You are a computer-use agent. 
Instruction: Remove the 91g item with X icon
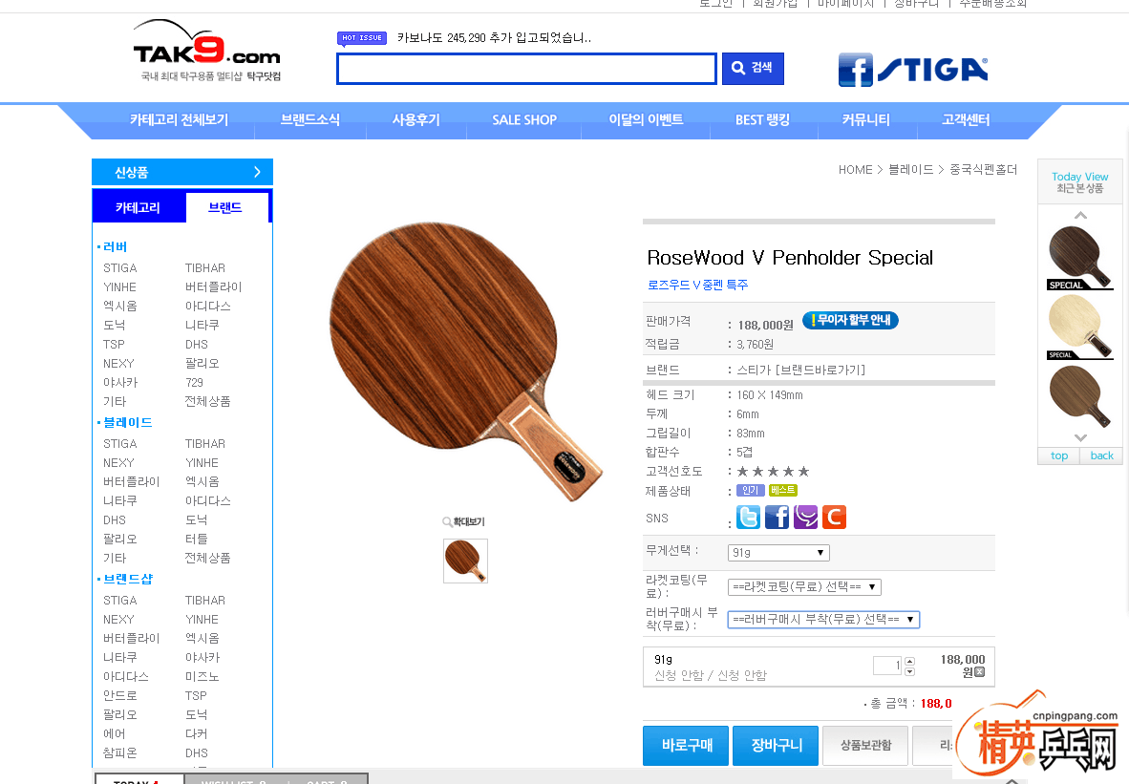tap(979, 672)
